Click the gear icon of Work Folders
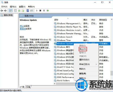The width and height of the screenshot is (113, 92). [x=55, y=80]
